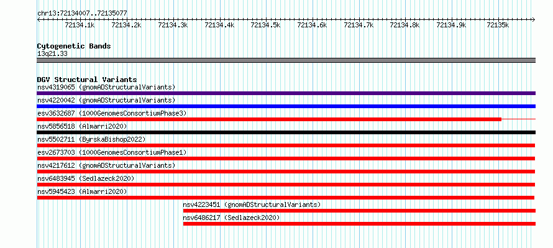Image resolution: width=553 pixels, height=248 pixels.
Task: Click the nsv4220042 gnomADStructuralVariants label
Action: click(x=106, y=100)
